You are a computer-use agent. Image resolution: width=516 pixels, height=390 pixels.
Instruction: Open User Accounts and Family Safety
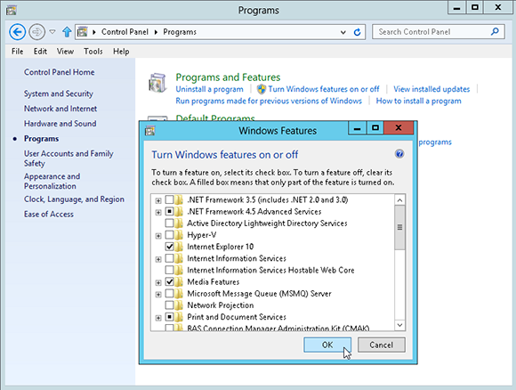pos(69,158)
